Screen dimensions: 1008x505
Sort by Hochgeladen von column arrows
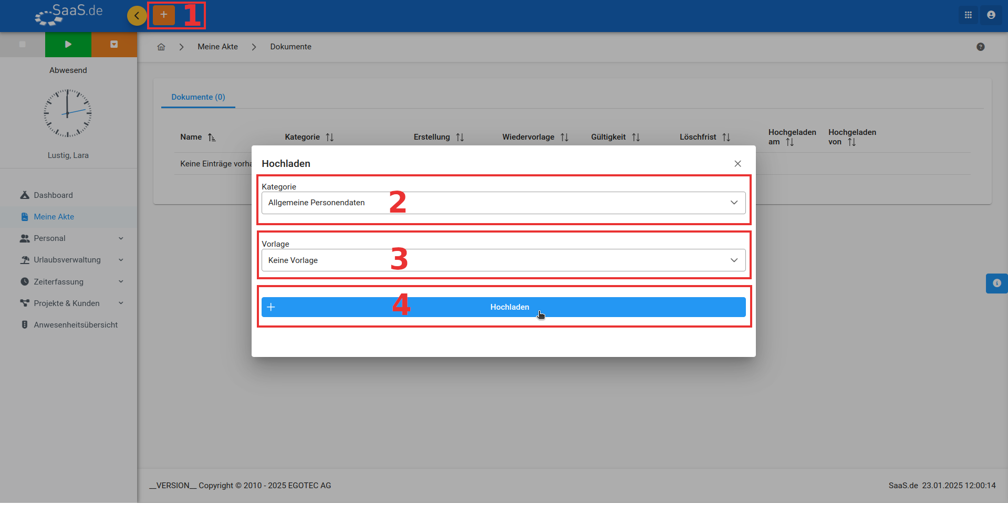pos(852,142)
